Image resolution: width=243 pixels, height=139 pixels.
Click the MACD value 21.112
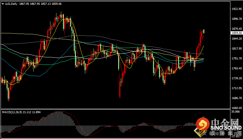tap(27, 112)
